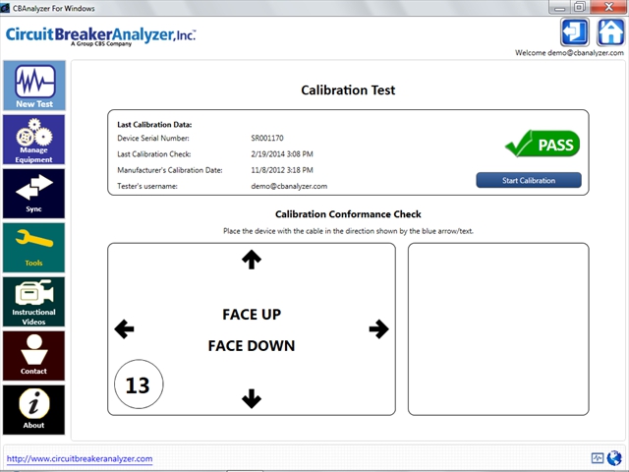Open the New Test section
The width and height of the screenshot is (629, 472).
click(x=34, y=86)
